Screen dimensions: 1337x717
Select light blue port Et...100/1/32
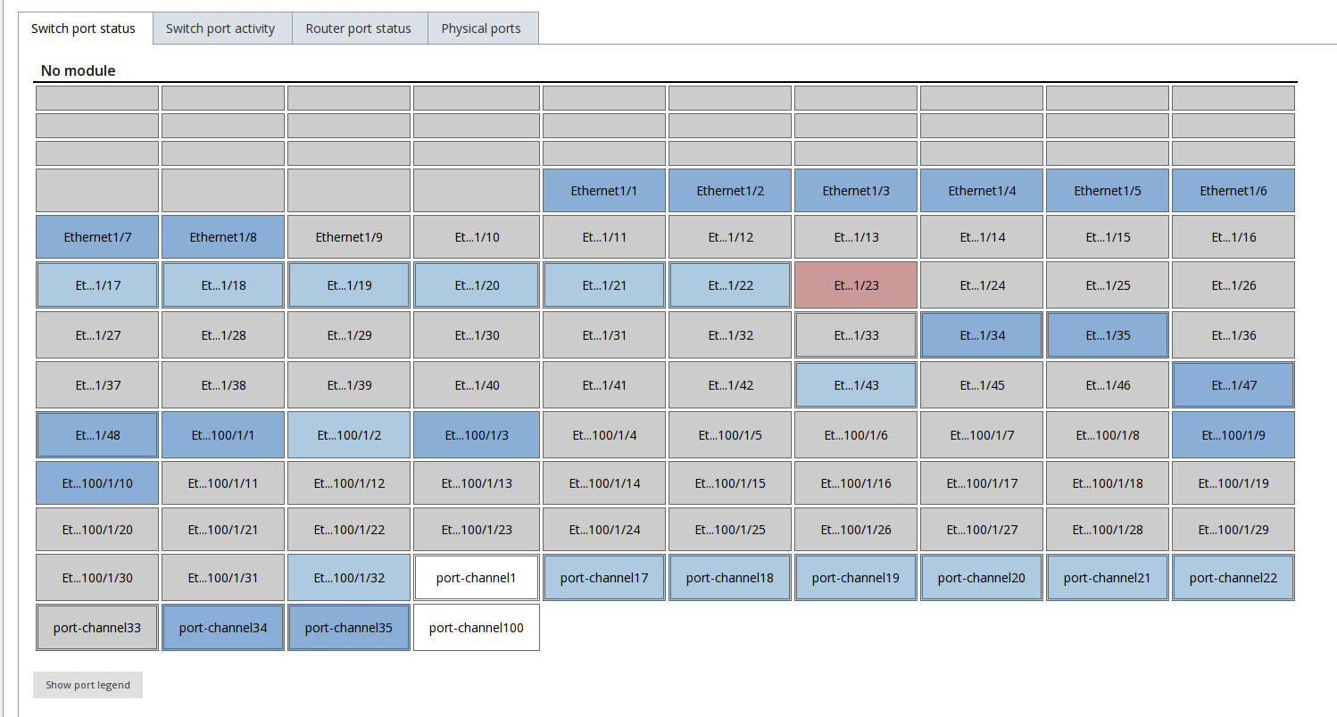coord(349,578)
